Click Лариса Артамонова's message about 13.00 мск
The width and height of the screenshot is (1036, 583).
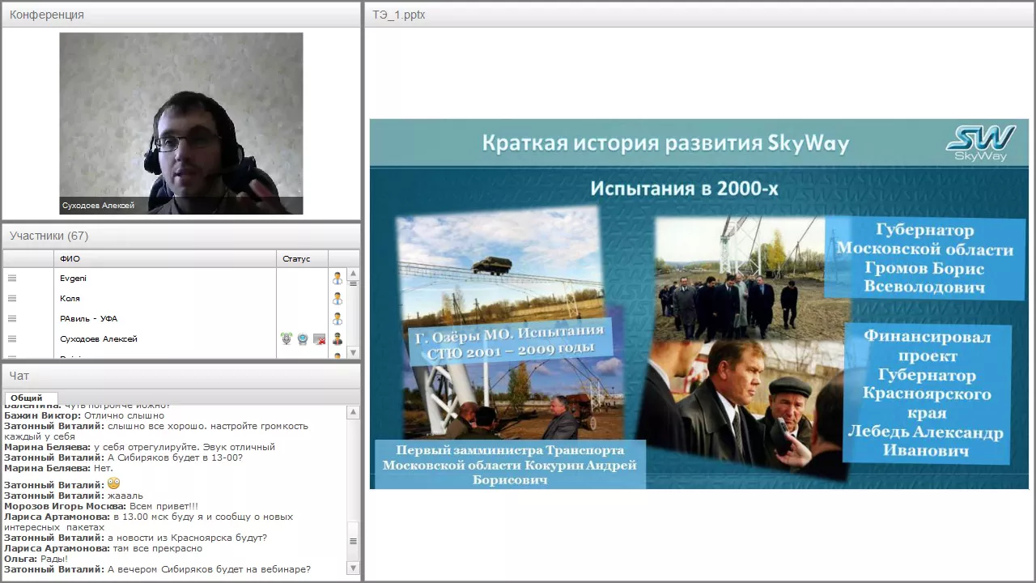pos(148,521)
